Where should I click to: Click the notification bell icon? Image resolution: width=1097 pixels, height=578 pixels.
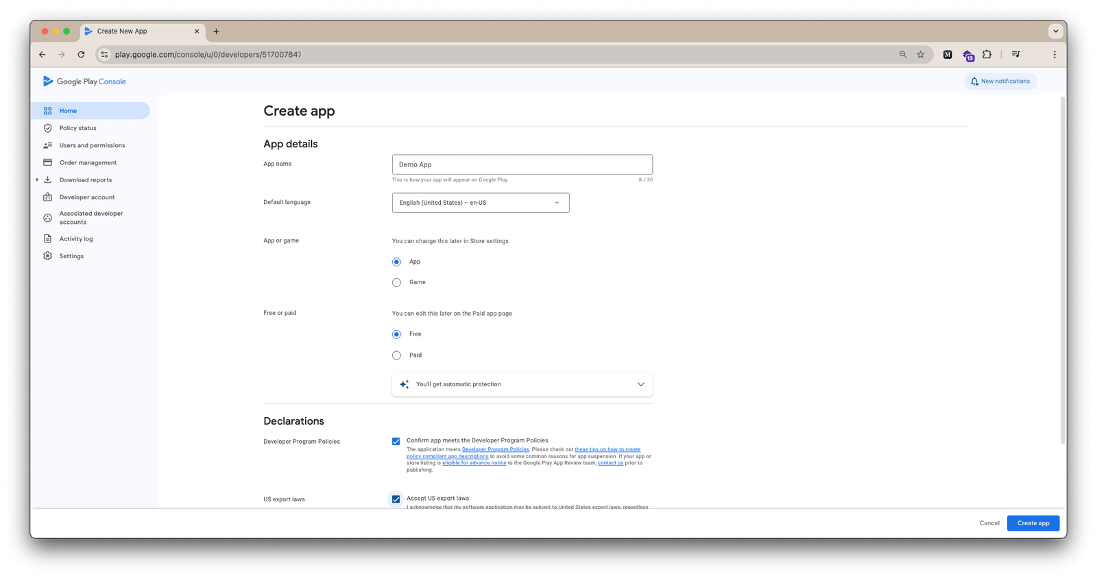point(974,81)
